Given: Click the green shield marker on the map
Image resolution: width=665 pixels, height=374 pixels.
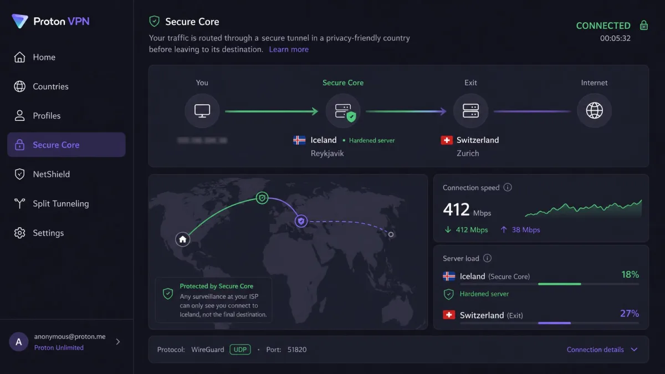Looking at the screenshot, I should 262,198.
